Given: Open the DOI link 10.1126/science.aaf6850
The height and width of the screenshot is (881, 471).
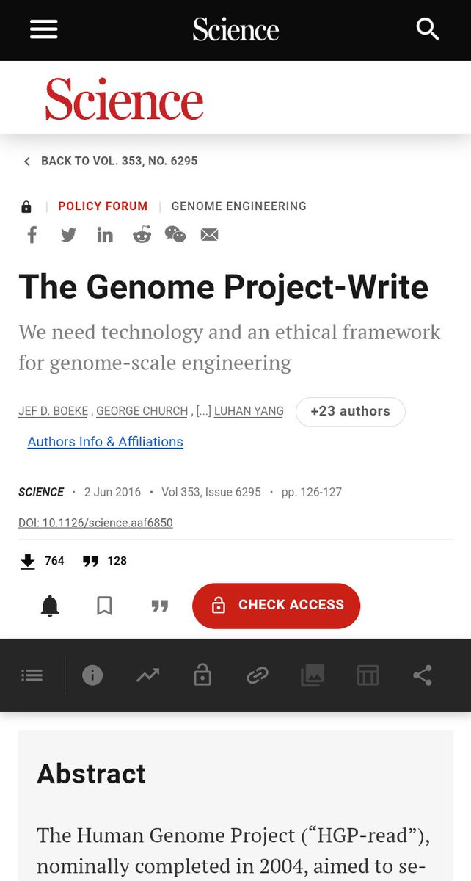Looking at the screenshot, I should [95, 523].
